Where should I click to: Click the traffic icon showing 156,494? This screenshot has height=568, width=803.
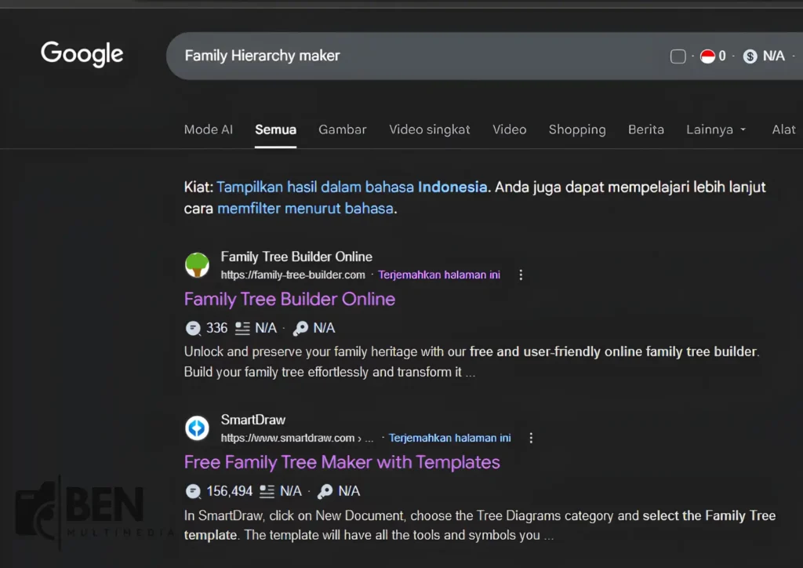(x=193, y=490)
